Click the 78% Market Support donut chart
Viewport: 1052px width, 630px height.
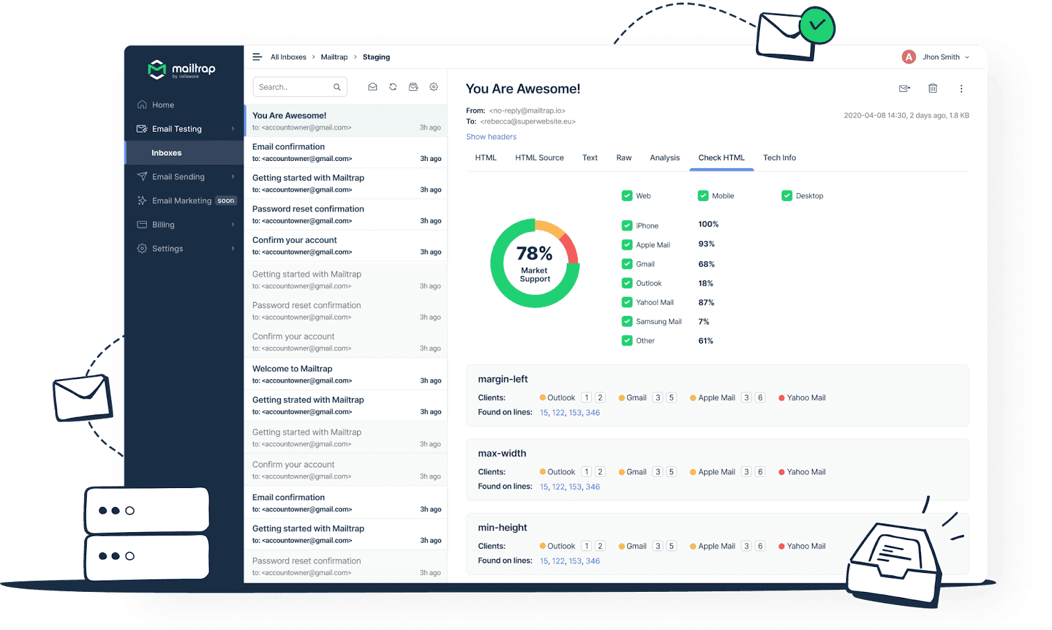click(534, 263)
